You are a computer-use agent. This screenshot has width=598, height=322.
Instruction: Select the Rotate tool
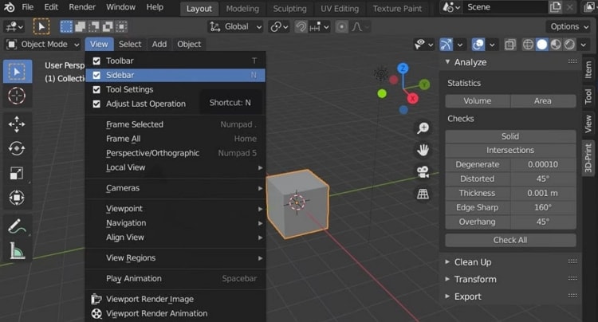[17, 148]
